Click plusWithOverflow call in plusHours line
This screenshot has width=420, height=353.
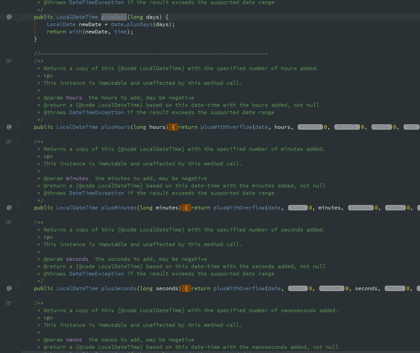(226, 127)
